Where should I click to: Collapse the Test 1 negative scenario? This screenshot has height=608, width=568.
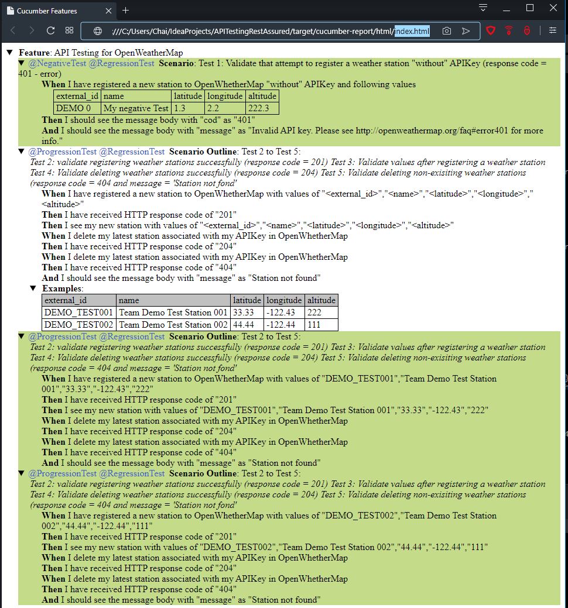coord(22,63)
